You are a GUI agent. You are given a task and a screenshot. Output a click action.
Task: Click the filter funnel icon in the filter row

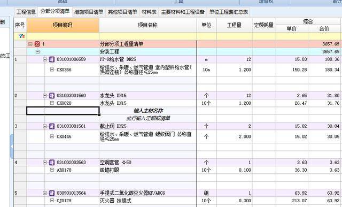click(x=21, y=36)
